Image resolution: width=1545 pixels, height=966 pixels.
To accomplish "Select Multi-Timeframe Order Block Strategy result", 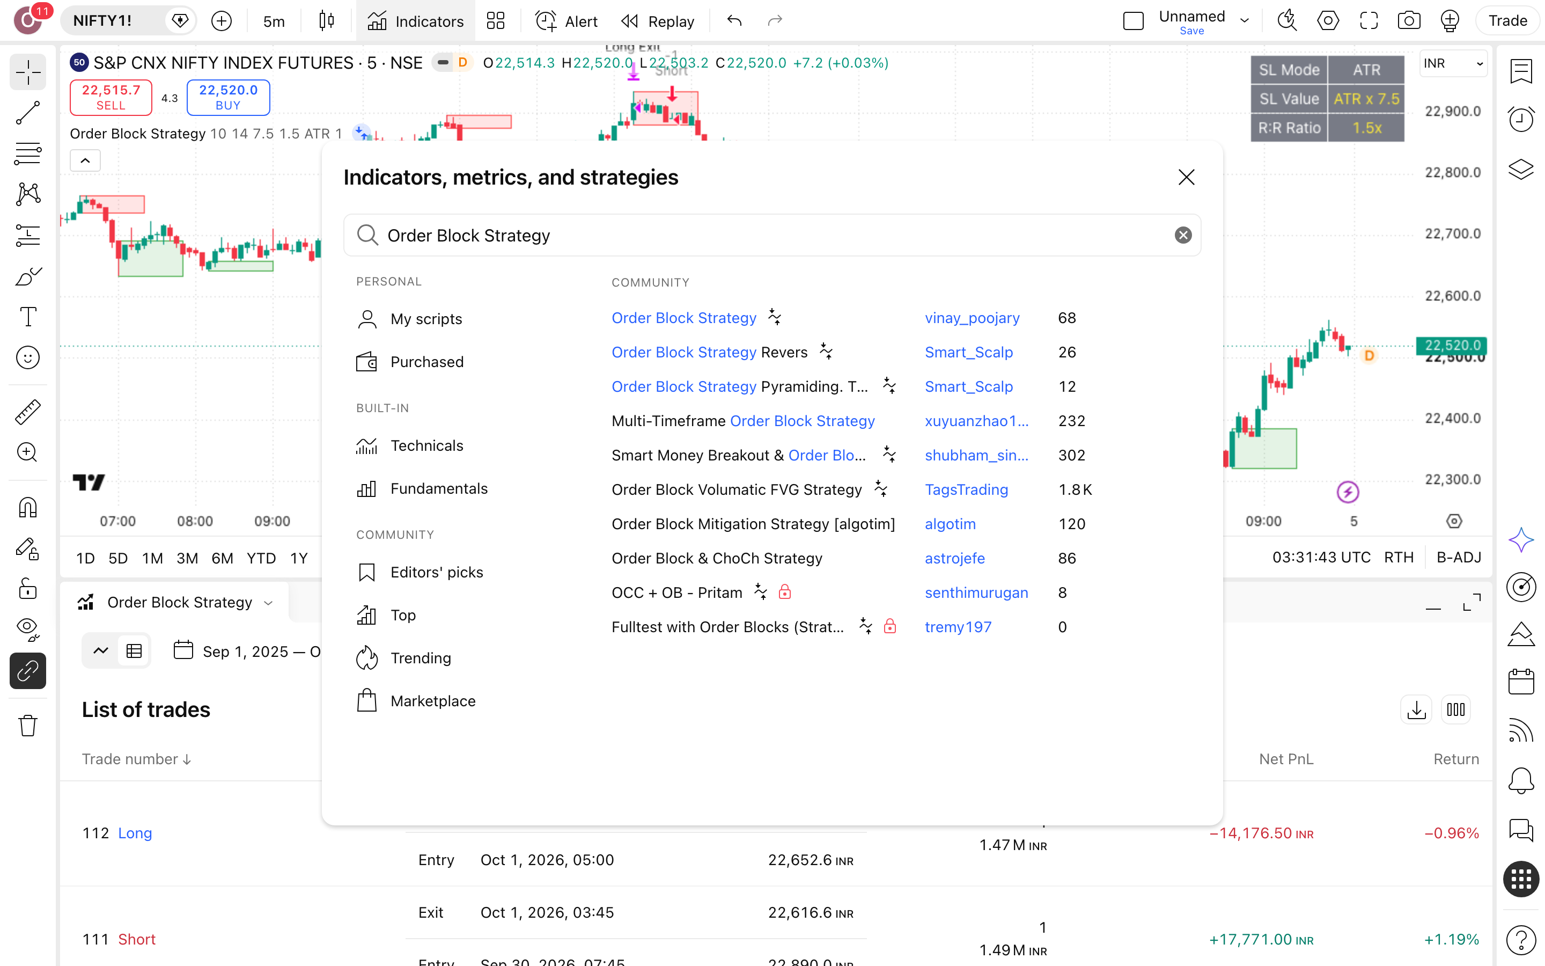I will click(743, 421).
